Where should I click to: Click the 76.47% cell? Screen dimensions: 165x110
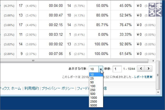(126, 25)
